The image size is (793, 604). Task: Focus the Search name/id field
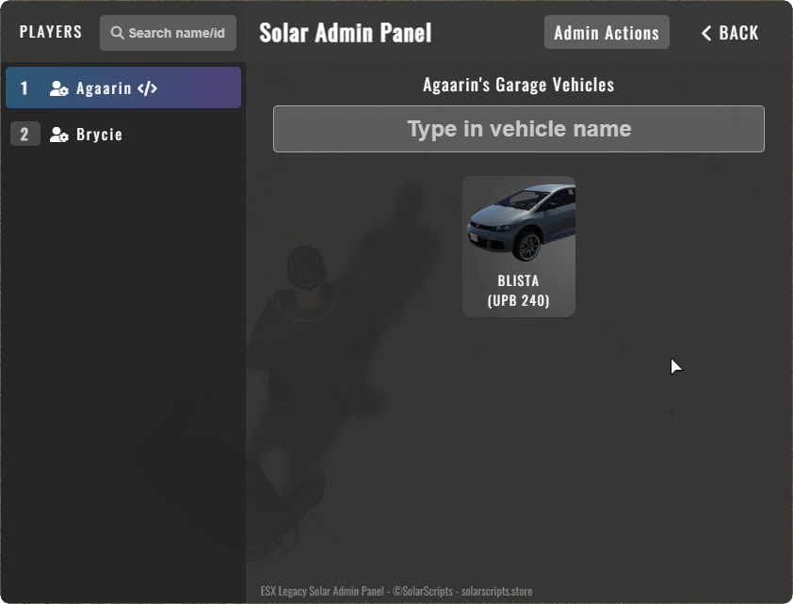168,33
